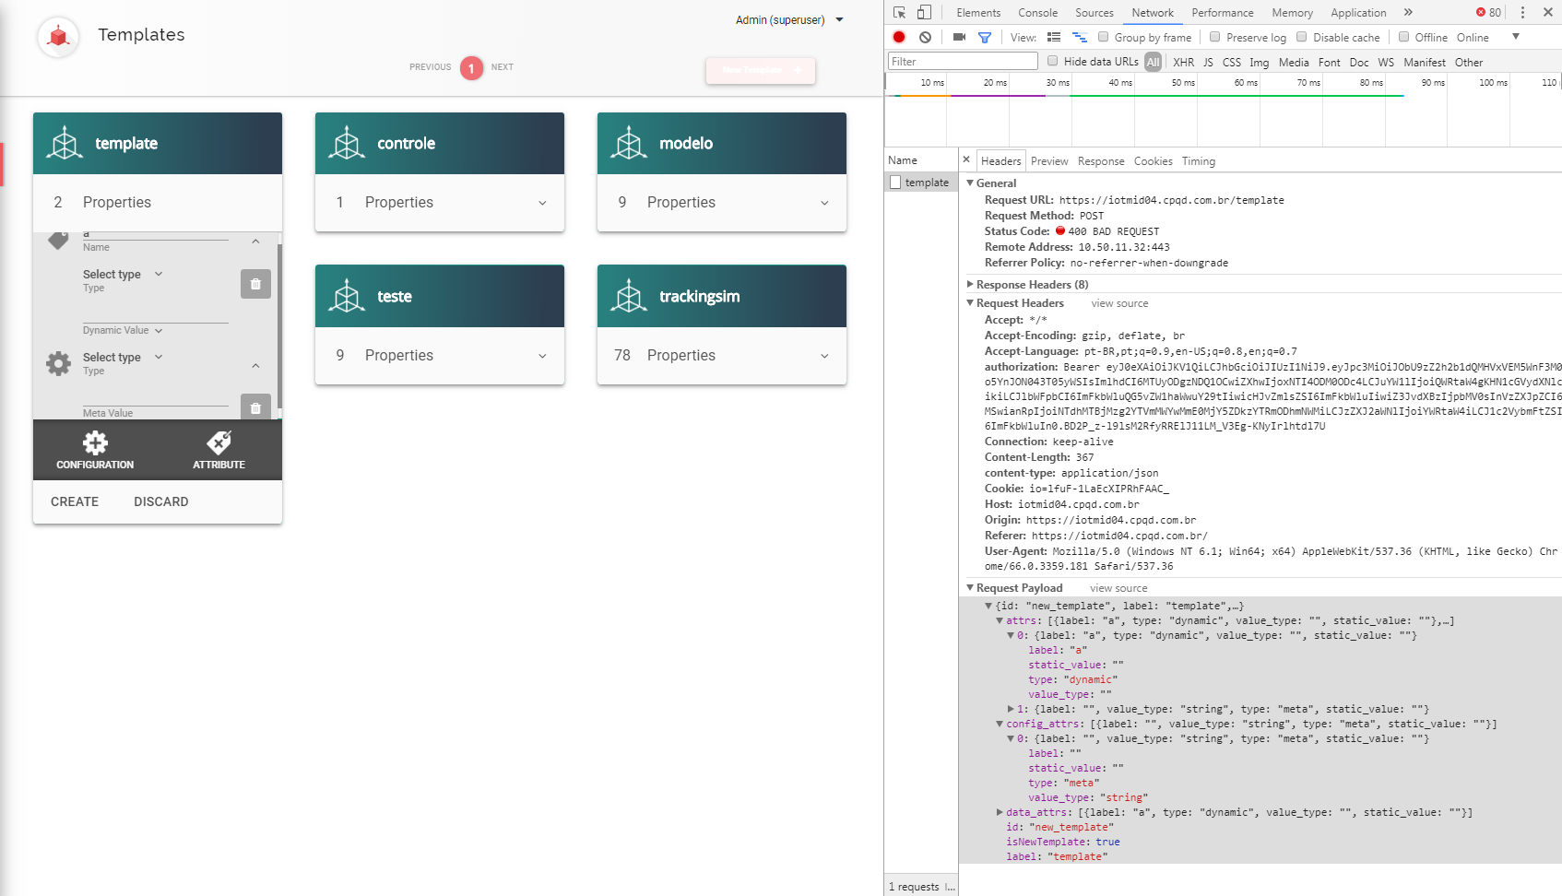Click the teste card molecule icon
This screenshot has width=1562, height=896.
click(x=347, y=296)
